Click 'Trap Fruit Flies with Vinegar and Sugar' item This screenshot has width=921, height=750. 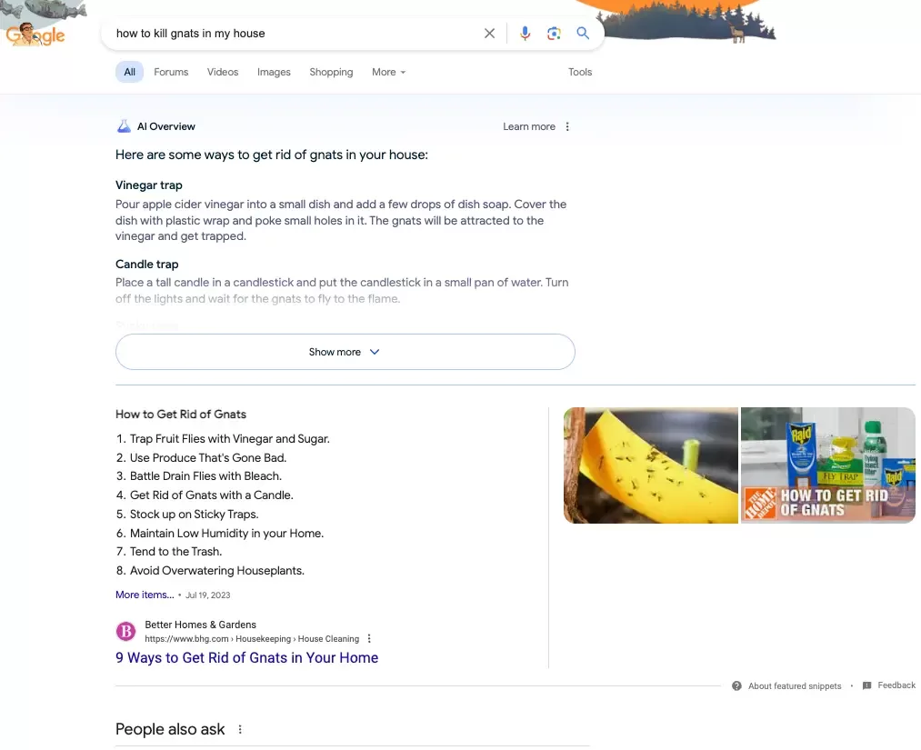230,439
